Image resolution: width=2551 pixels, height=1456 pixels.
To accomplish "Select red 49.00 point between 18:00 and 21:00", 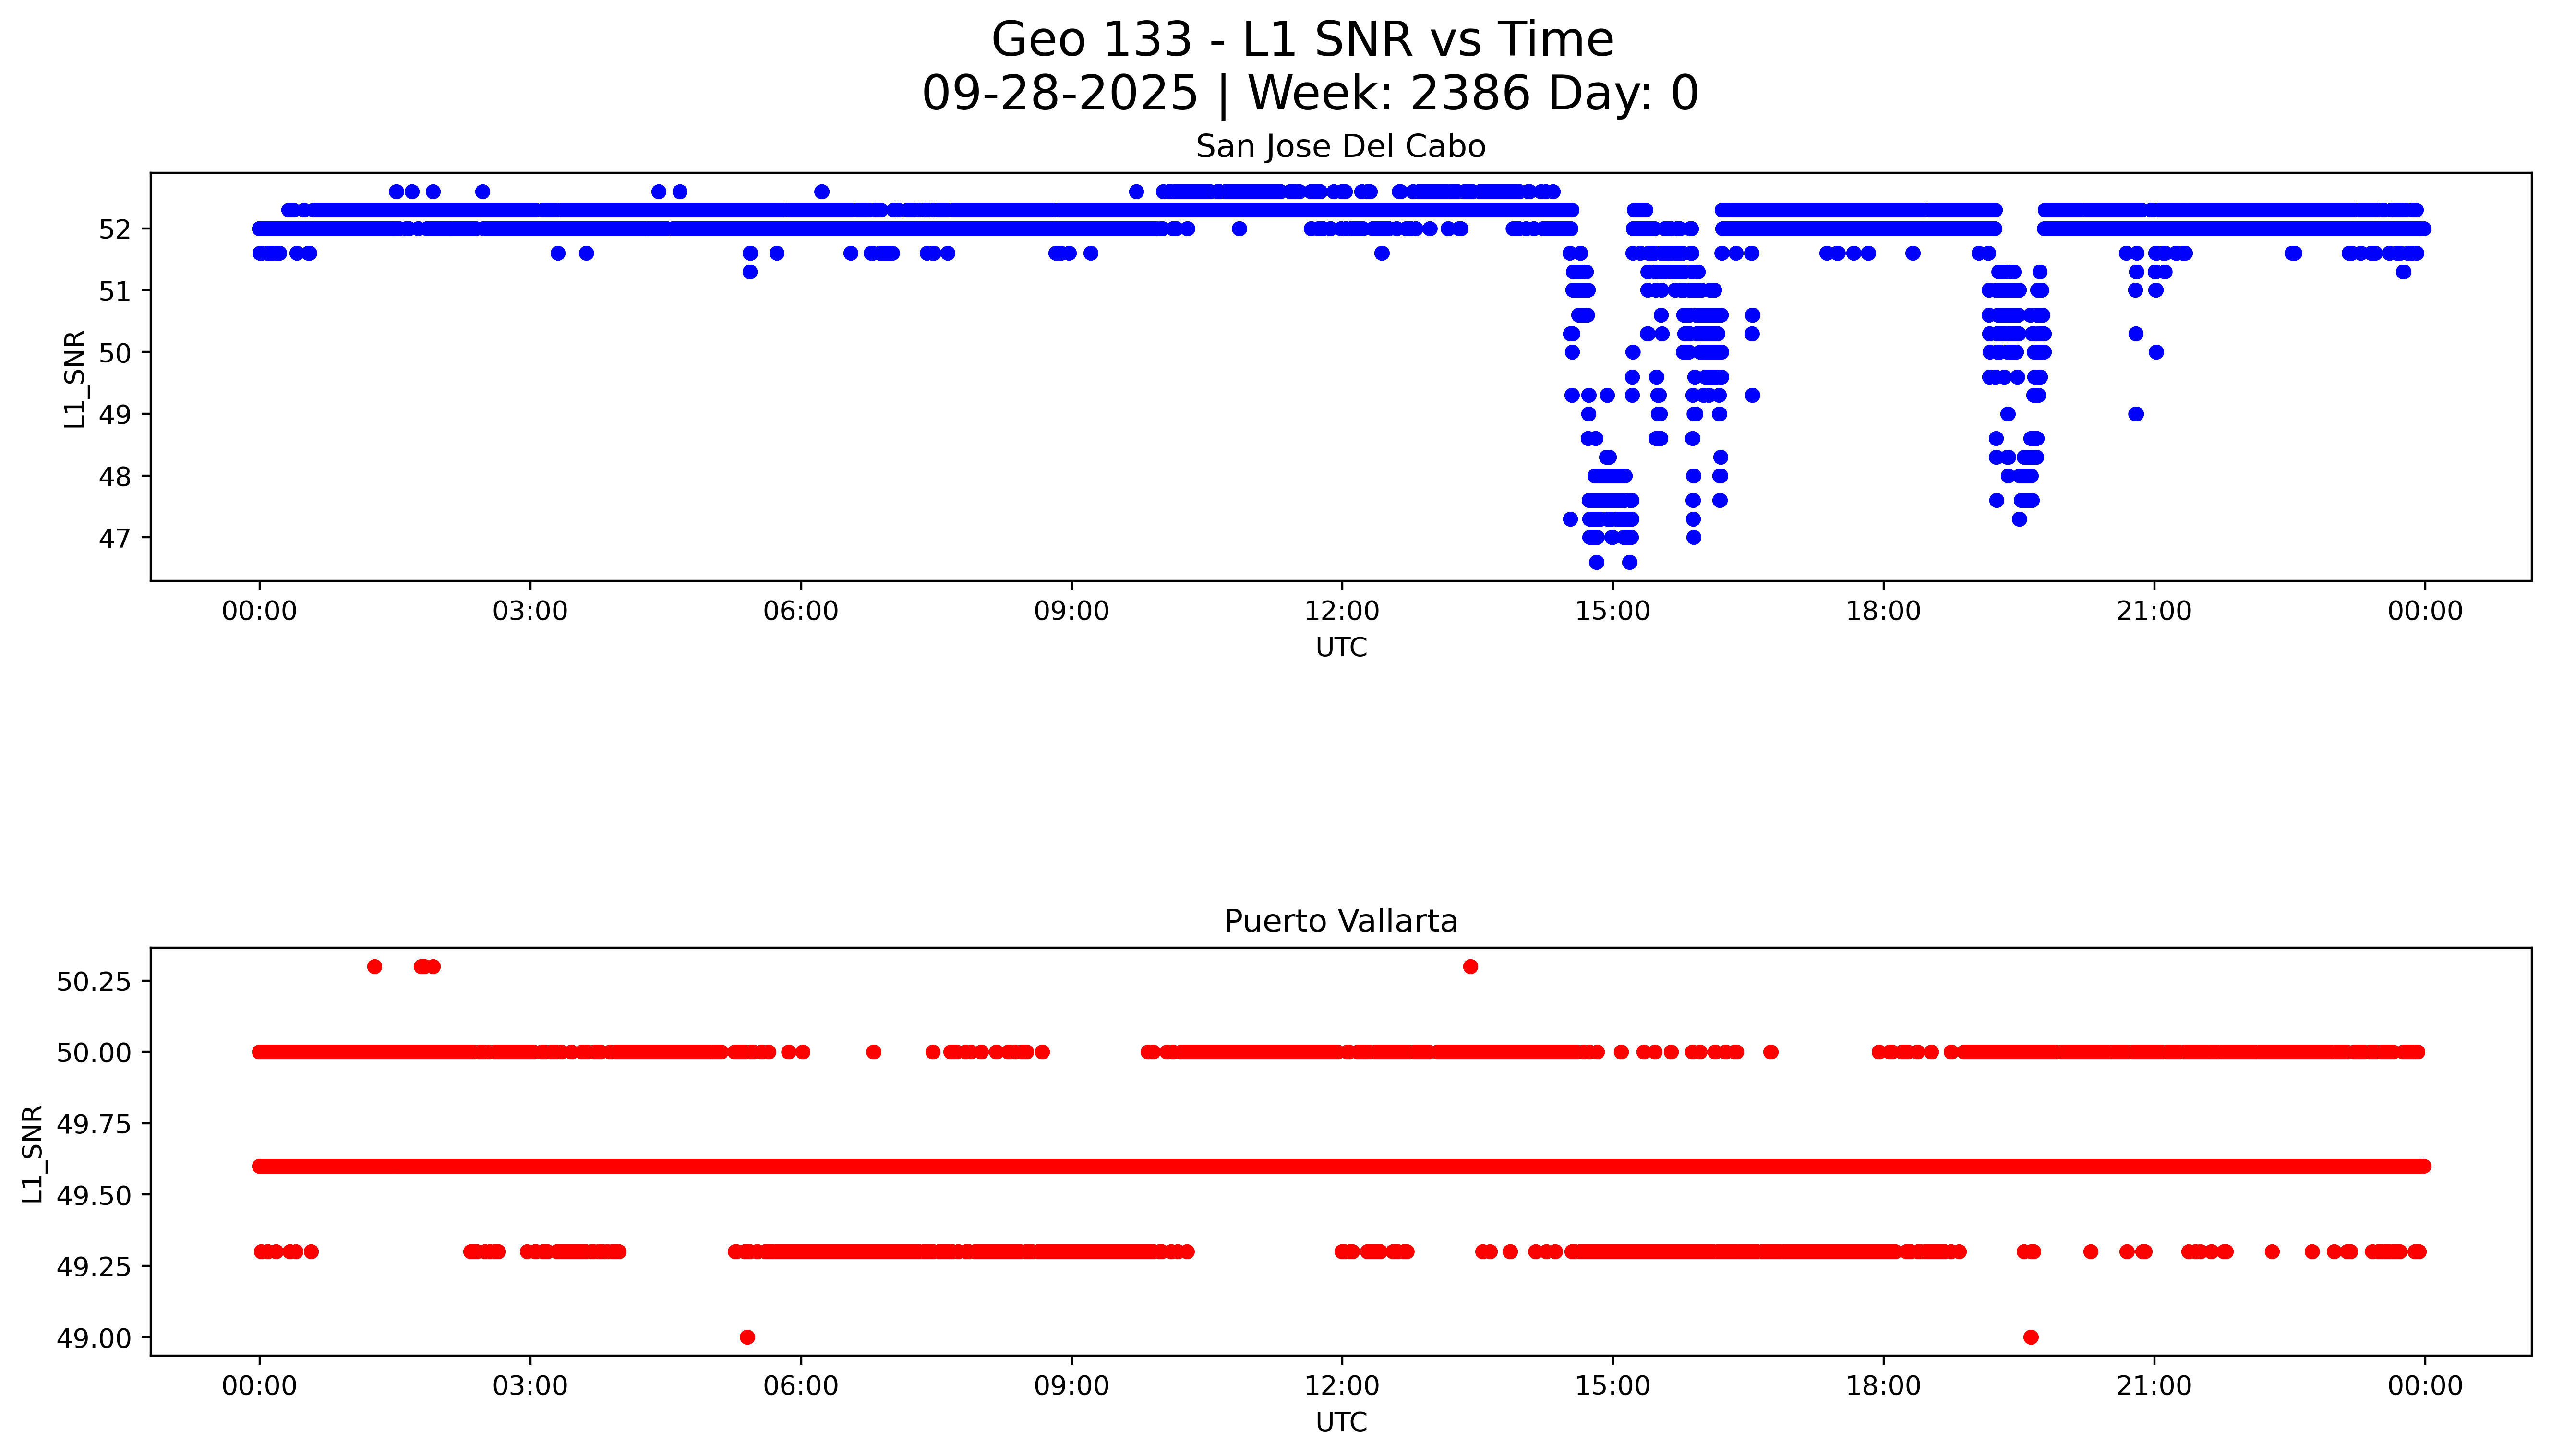I will coord(2030,1337).
